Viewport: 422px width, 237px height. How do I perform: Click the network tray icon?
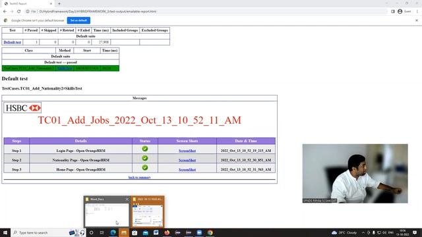[x=379, y=232]
